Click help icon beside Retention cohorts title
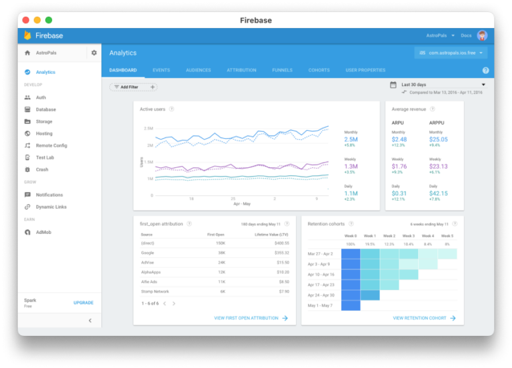The width and height of the screenshot is (512, 368). point(351,224)
